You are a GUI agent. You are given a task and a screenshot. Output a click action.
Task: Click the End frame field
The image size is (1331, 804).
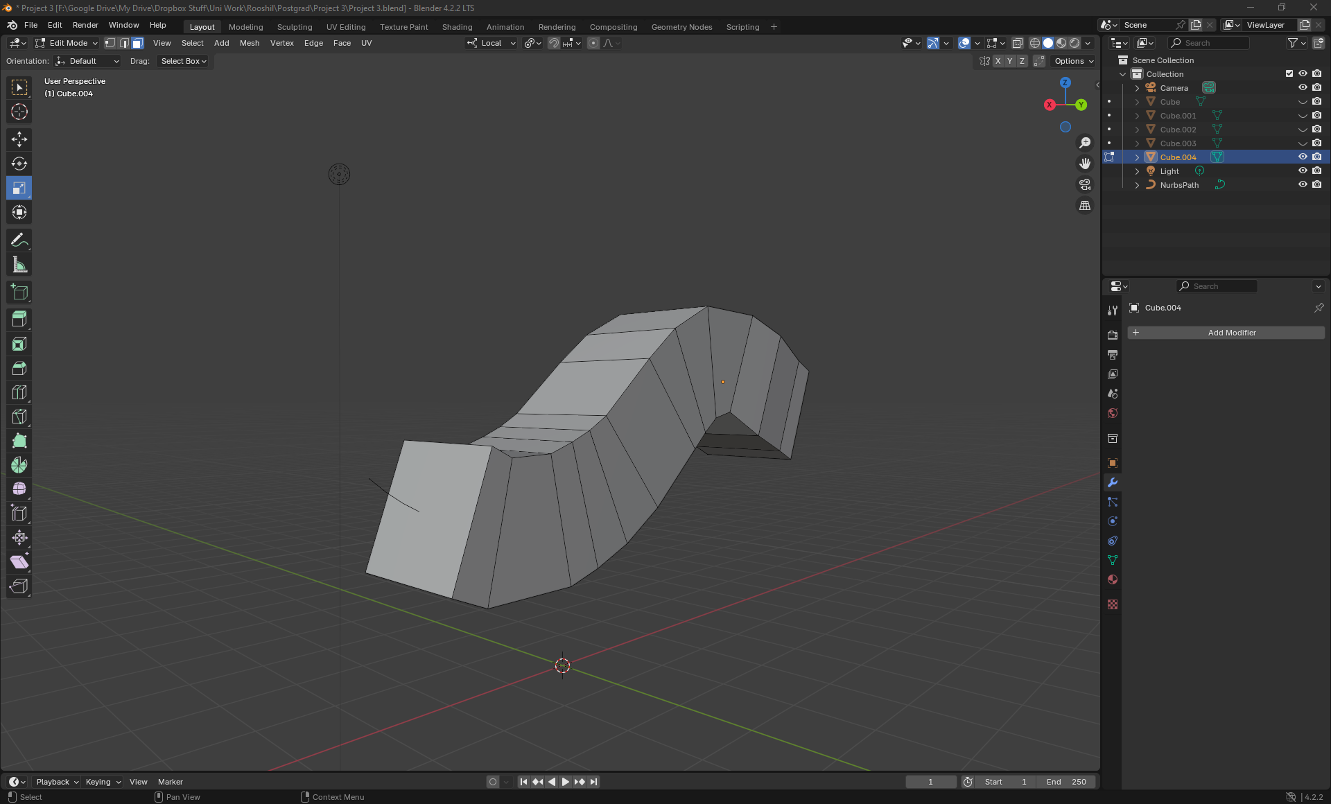point(1066,782)
